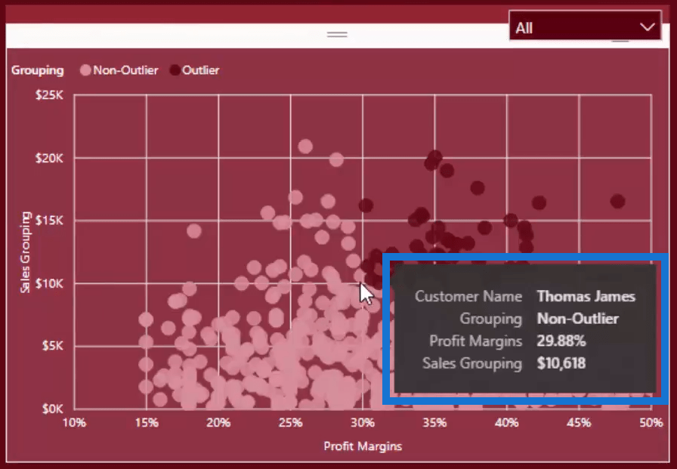677x469 pixels.
Task: Click the visual drag handle grip
Action: click(337, 35)
